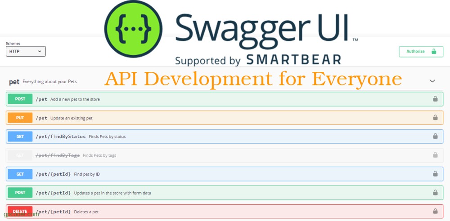The height and width of the screenshot is (221, 450).
Task: Click the red DELETE method badge
Action: pos(20,212)
